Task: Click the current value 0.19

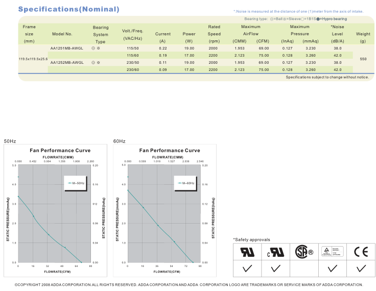Action: coord(163,55)
